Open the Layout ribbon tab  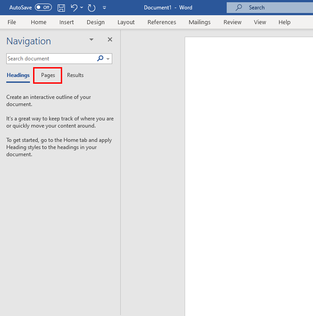click(x=126, y=22)
